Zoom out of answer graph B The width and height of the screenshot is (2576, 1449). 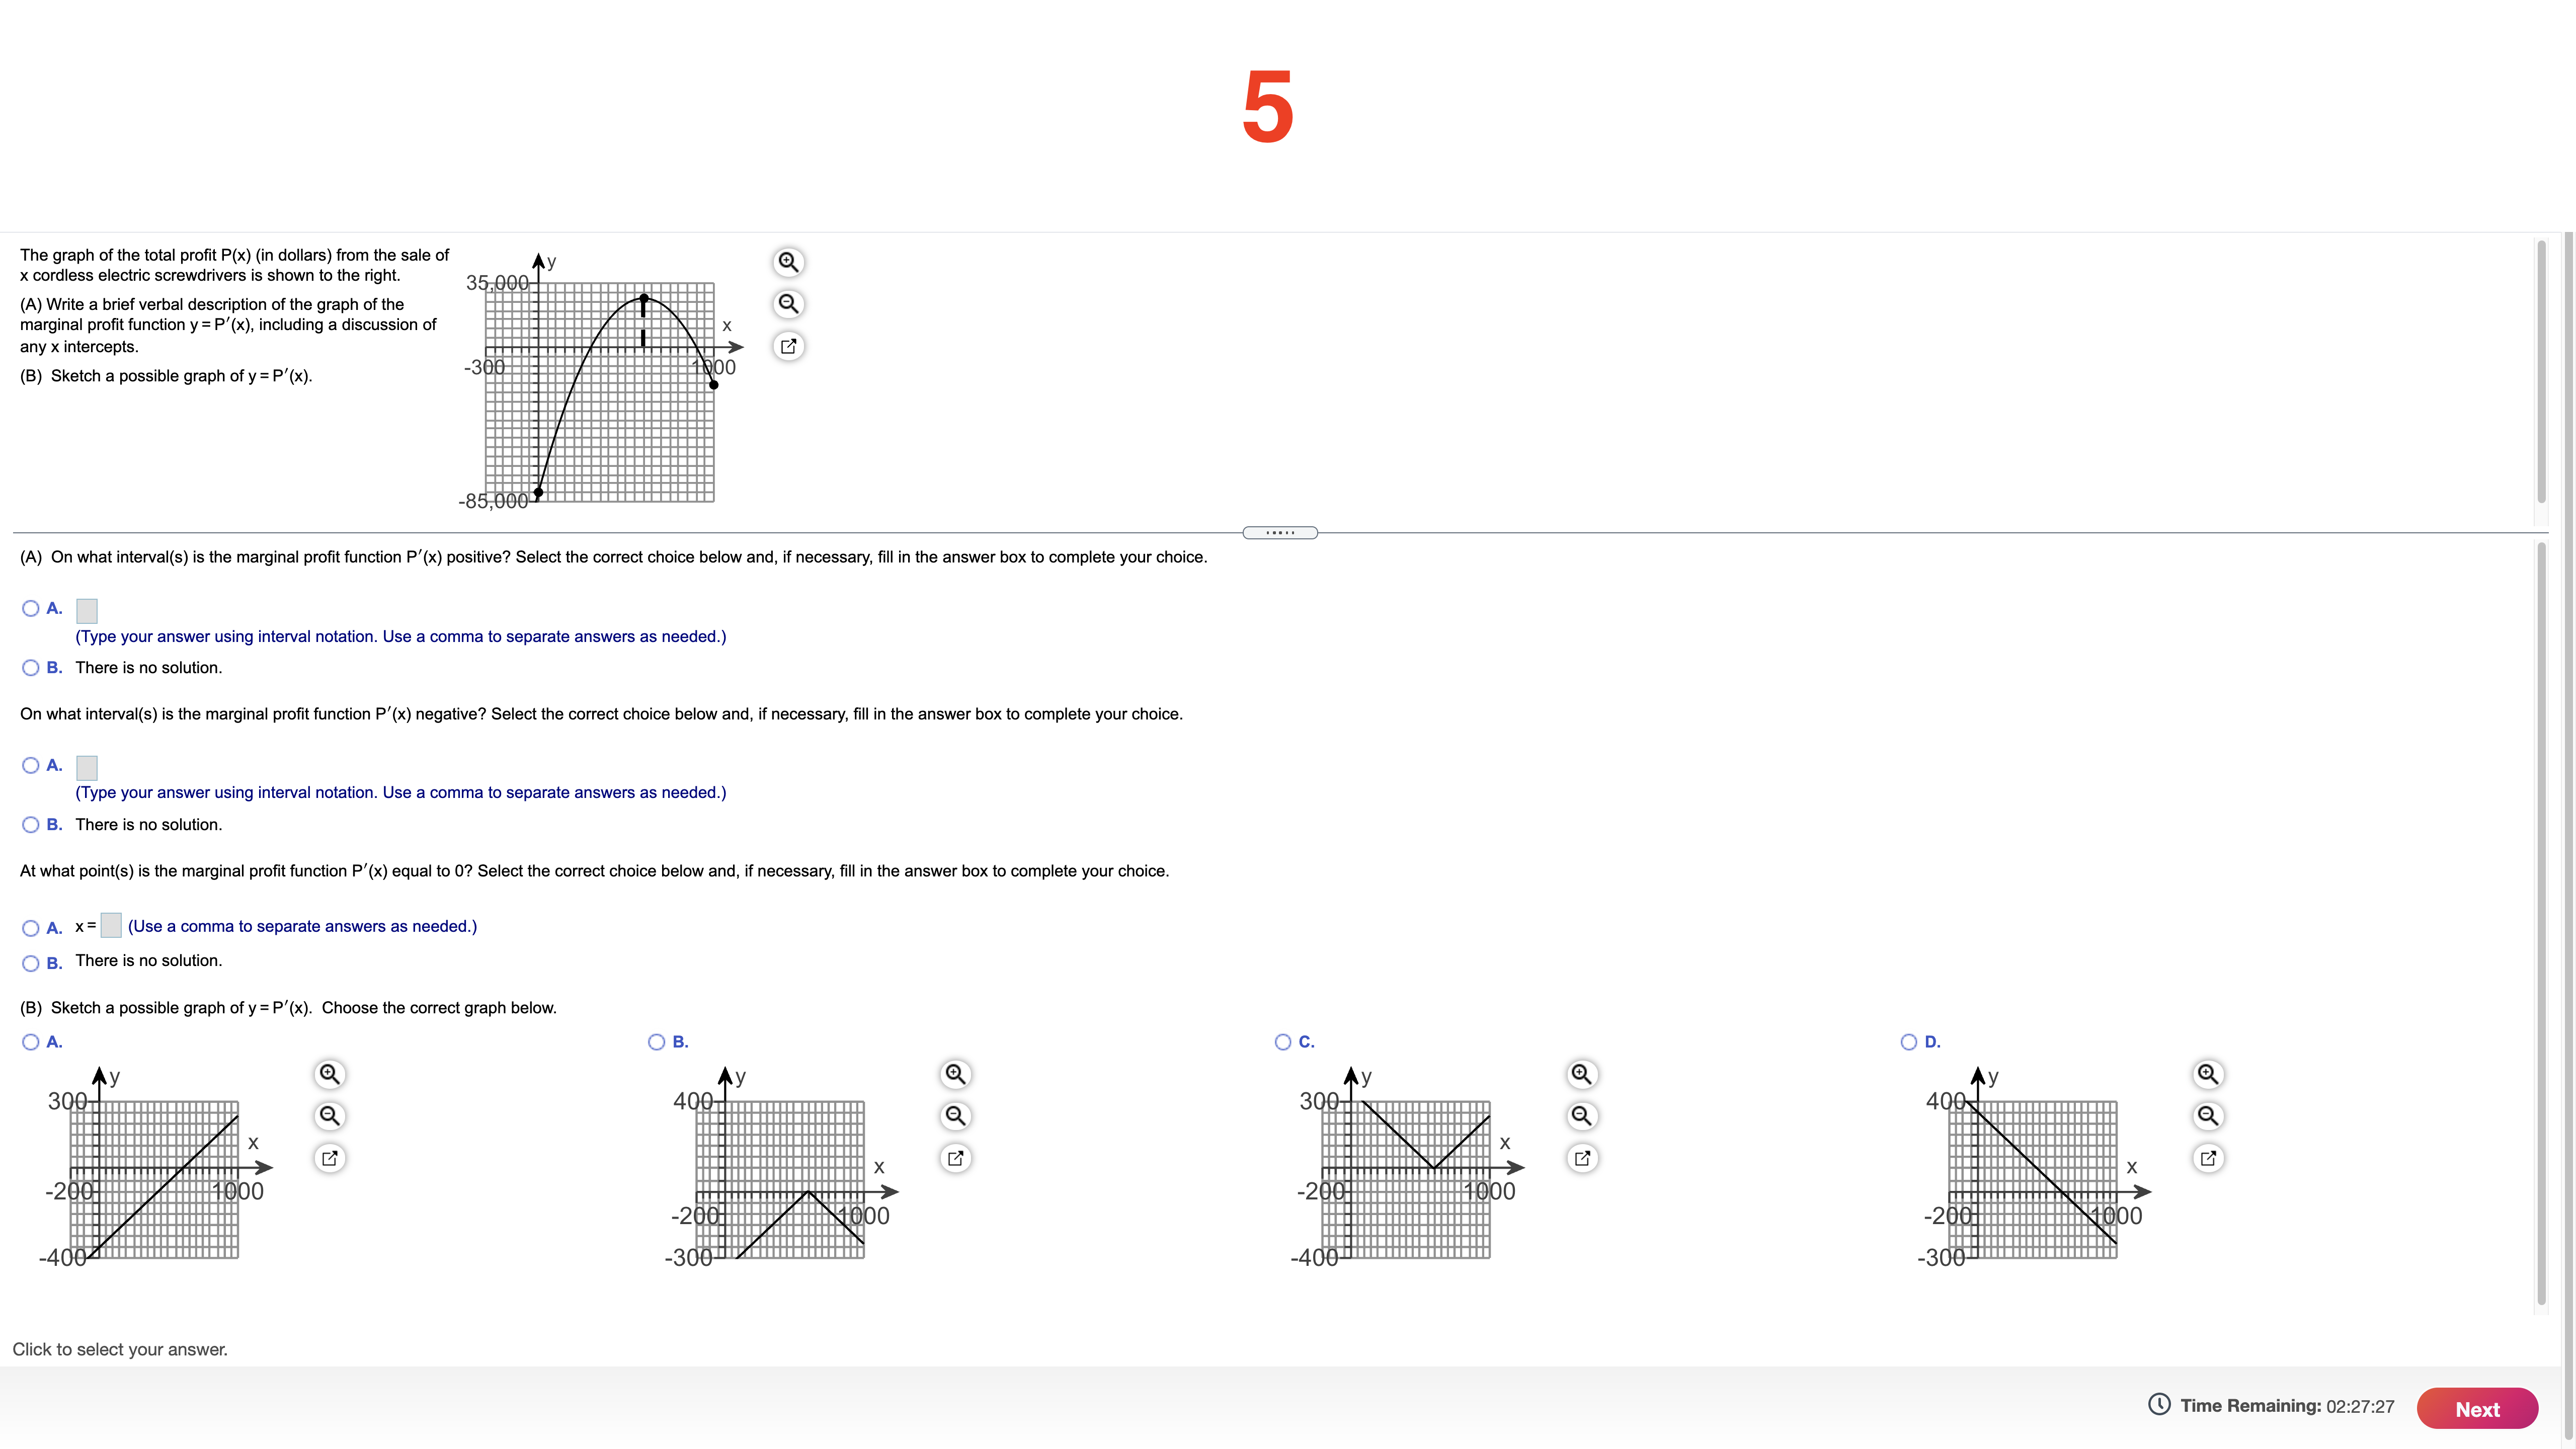(955, 1115)
